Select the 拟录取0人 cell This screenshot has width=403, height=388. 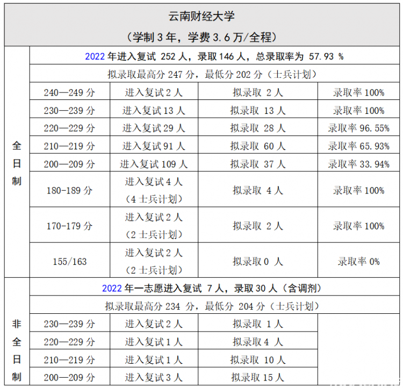click(x=258, y=261)
